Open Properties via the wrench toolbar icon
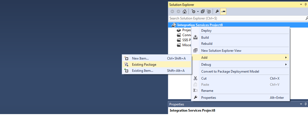The image size is (308, 128). (x=217, y=11)
